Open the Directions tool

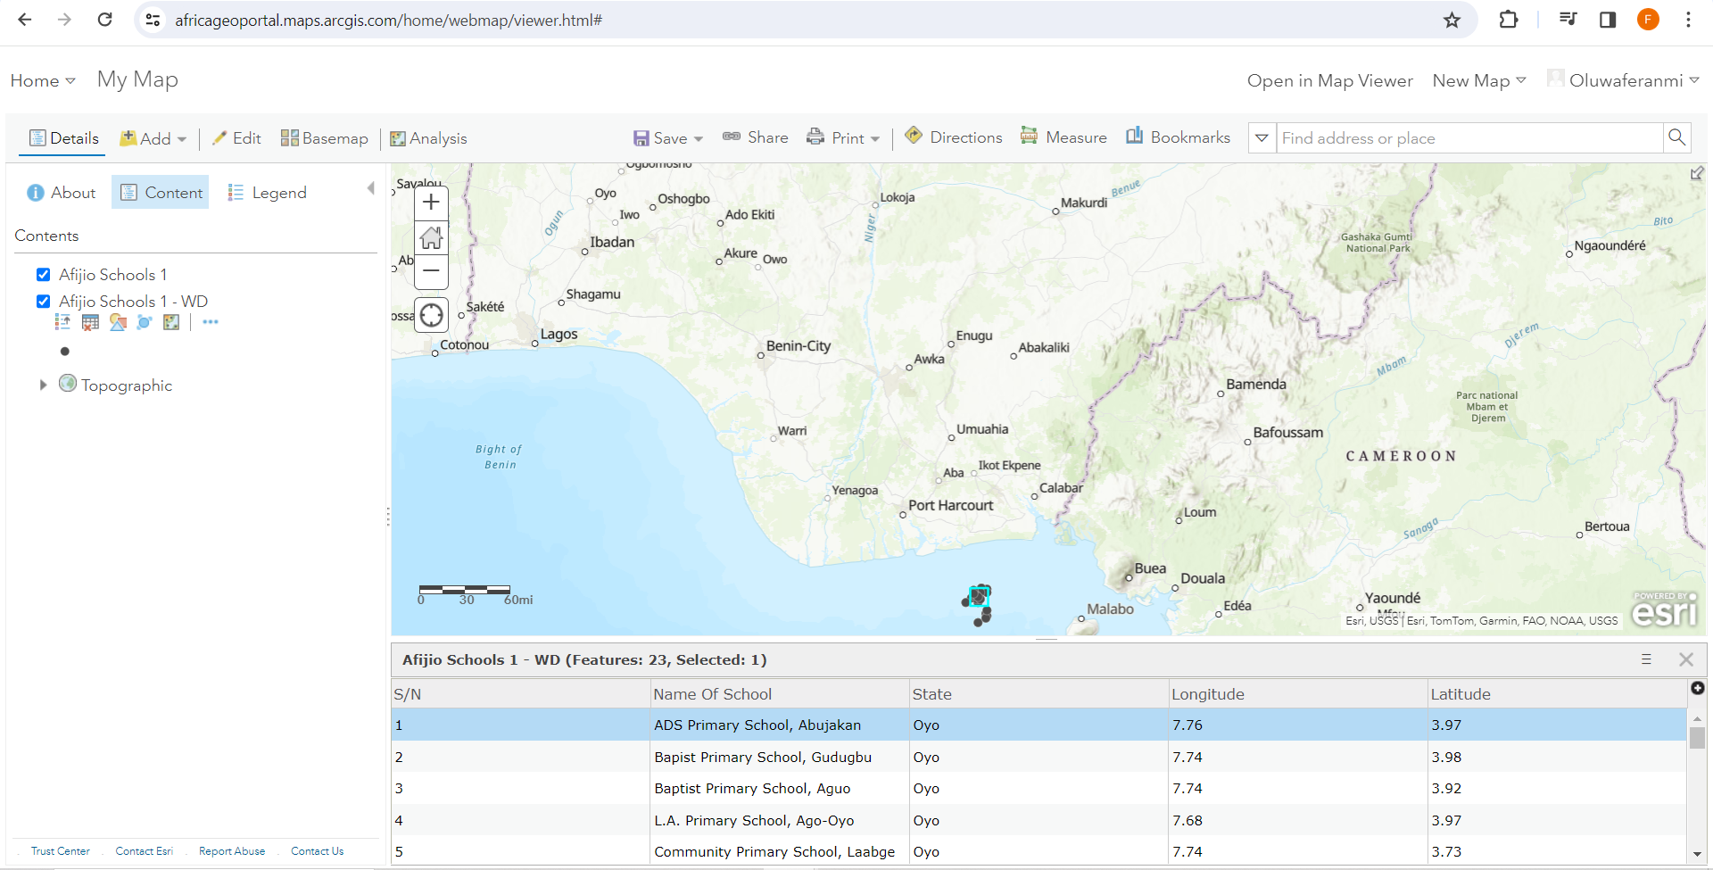[x=953, y=137]
